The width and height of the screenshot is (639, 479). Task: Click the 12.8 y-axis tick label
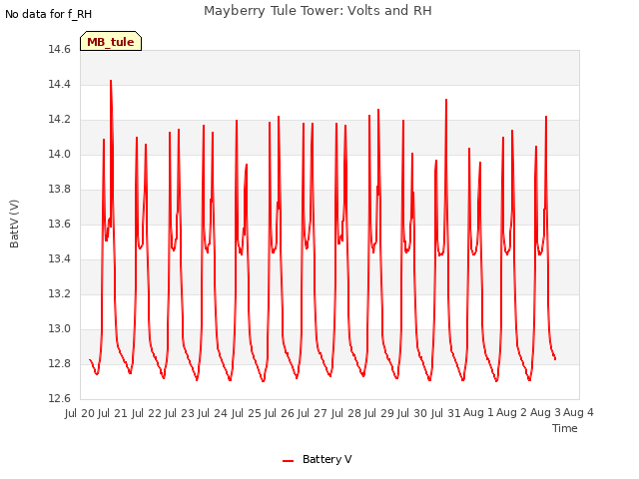point(59,363)
